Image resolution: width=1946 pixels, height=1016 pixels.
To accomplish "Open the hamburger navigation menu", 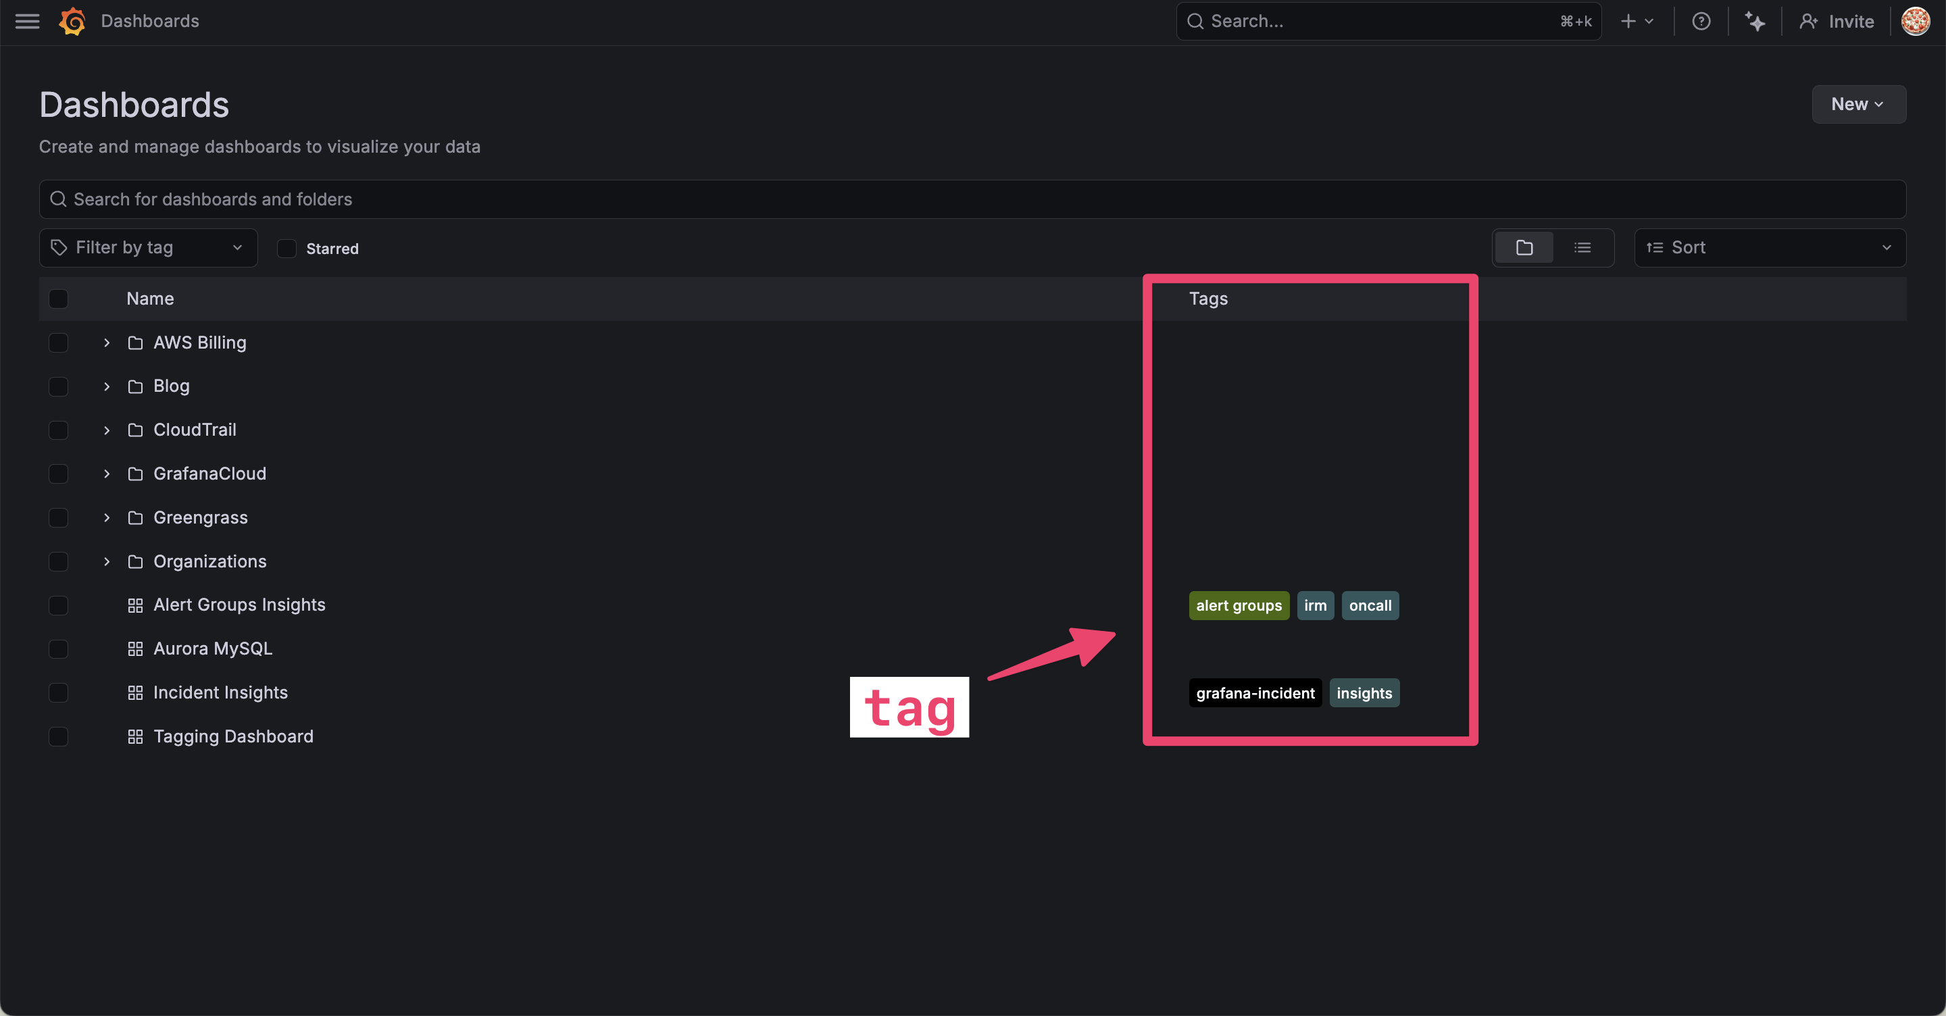I will coord(27,21).
